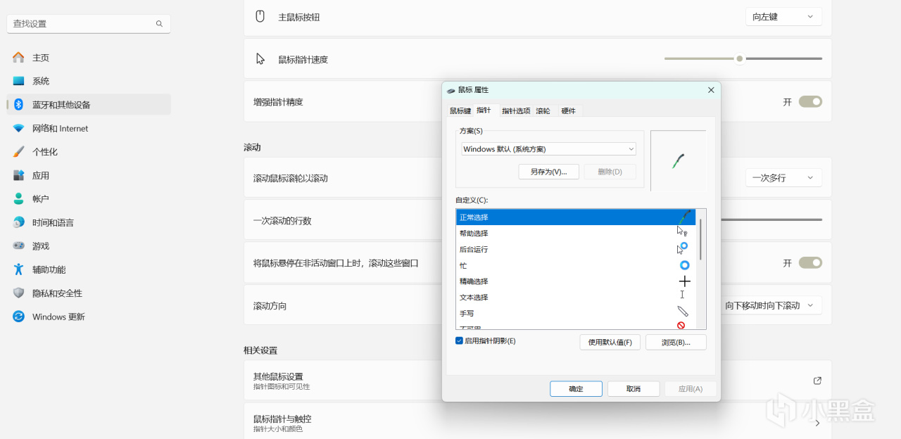Click the 另存为(V)... button
The image size is (901, 439).
[x=548, y=172]
